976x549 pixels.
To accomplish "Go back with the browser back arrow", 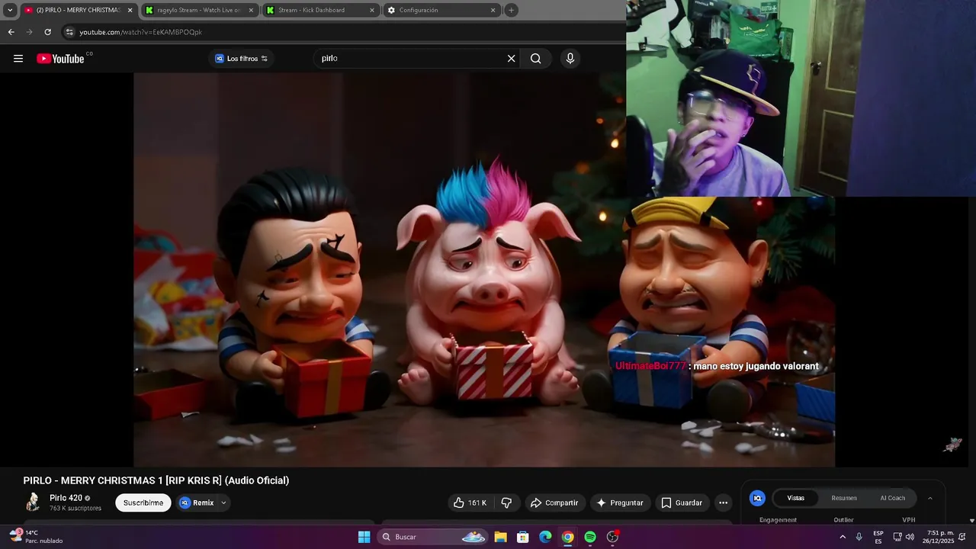I will click(11, 32).
